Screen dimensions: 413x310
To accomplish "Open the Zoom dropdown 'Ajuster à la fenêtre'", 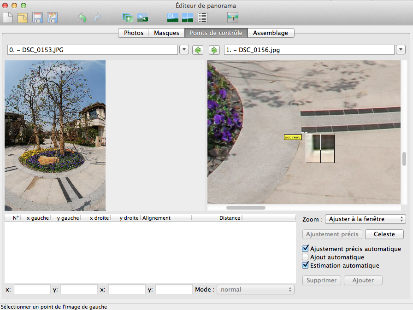I will coord(365,219).
